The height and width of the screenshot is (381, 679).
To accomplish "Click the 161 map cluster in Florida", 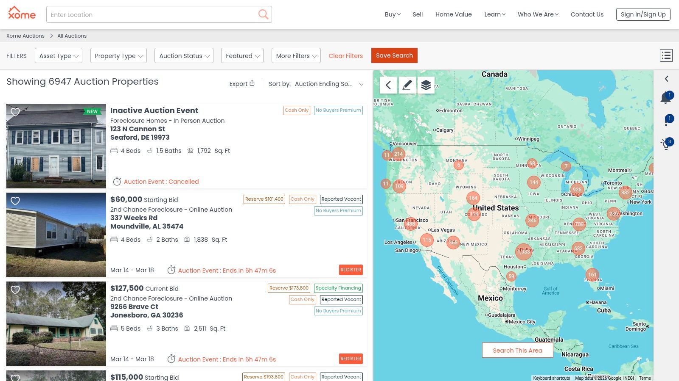I will (592, 275).
